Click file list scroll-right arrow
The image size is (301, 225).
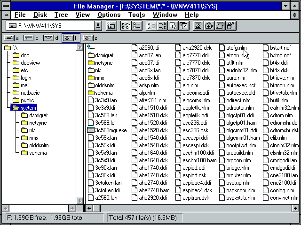click(295, 208)
